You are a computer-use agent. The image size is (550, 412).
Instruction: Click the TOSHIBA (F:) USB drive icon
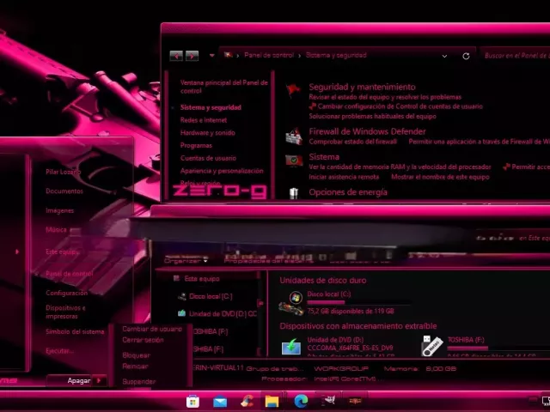coord(432,346)
